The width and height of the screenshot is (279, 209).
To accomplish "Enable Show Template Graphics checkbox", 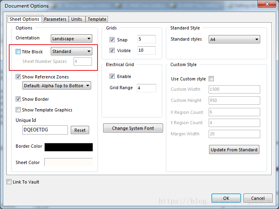I will tap(18, 110).
